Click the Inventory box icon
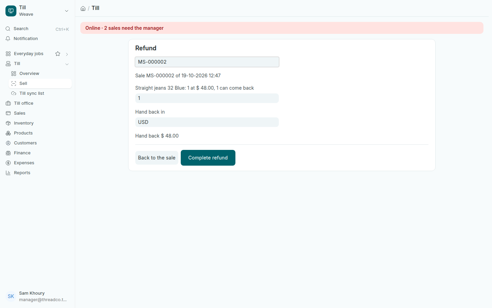This screenshot has width=492, height=308. pos(8,123)
